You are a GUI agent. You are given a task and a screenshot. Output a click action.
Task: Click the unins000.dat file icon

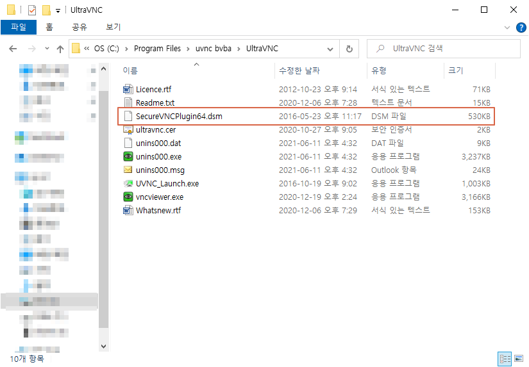click(x=128, y=143)
